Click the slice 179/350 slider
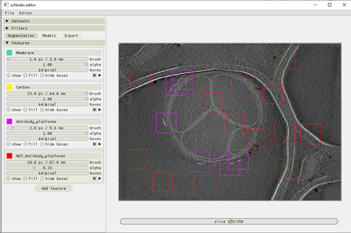This screenshot has height=233, width=351. [229, 221]
